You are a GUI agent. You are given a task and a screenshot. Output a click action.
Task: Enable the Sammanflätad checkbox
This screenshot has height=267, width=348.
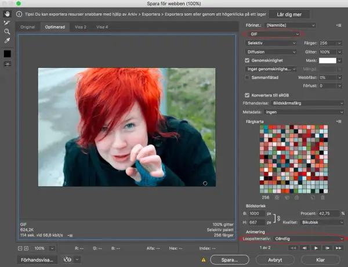tap(247, 78)
